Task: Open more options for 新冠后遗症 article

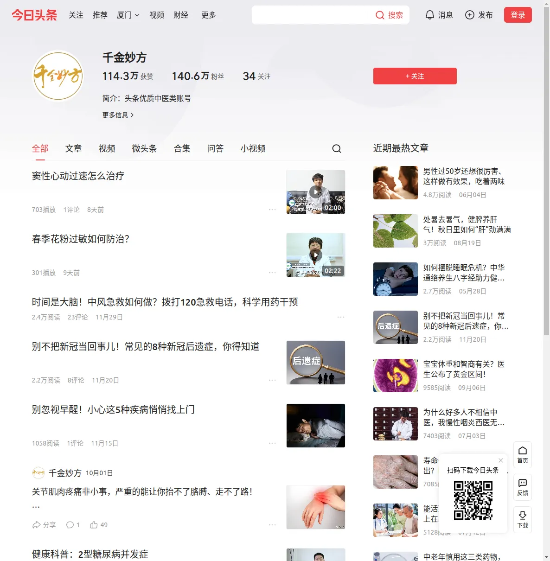Action: click(x=272, y=380)
